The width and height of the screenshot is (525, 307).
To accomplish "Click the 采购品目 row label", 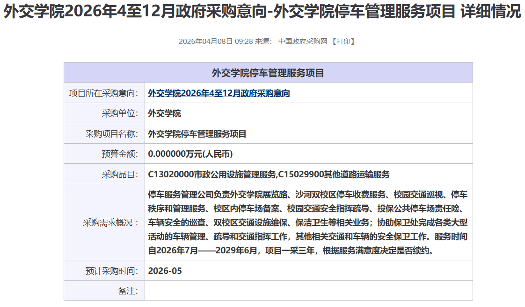I will tap(120, 174).
